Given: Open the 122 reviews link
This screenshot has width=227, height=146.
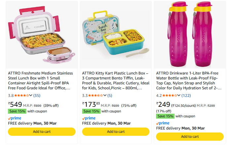Looking at the screenshot, I should pos(186,96).
